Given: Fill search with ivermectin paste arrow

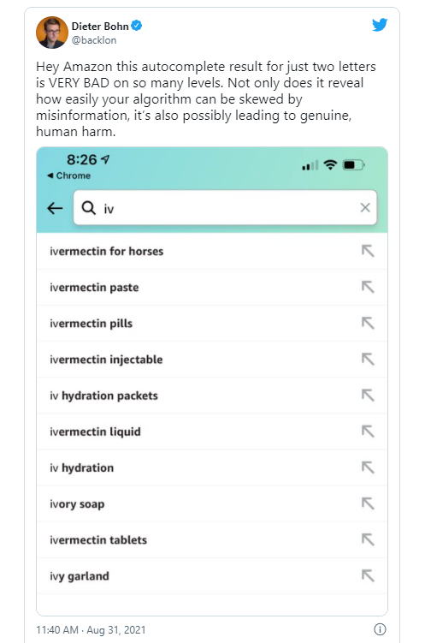Looking at the screenshot, I should click(x=368, y=287).
